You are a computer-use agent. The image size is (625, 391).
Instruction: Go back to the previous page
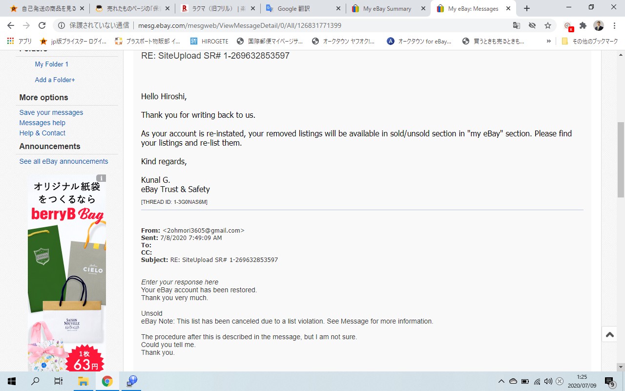click(x=11, y=25)
